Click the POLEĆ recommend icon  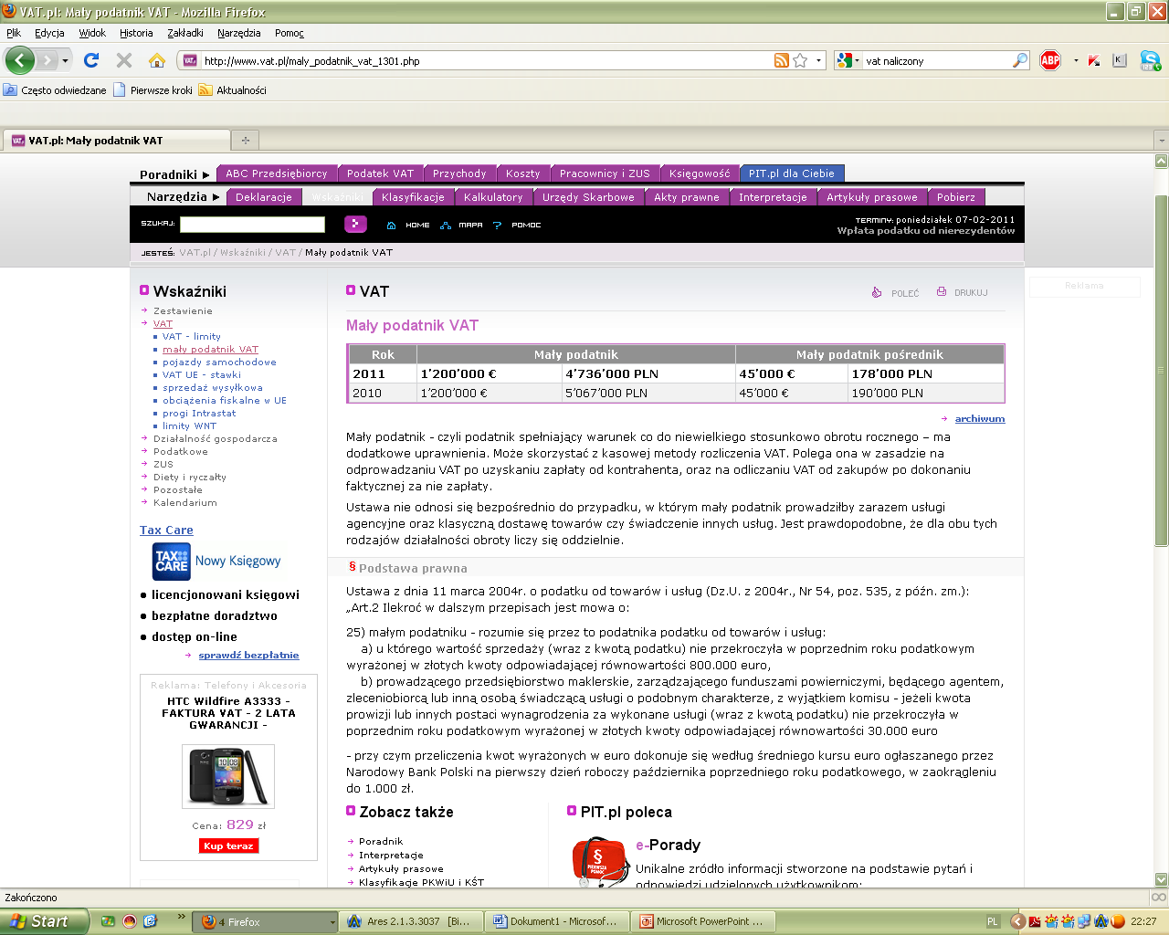[x=877, y=292]
